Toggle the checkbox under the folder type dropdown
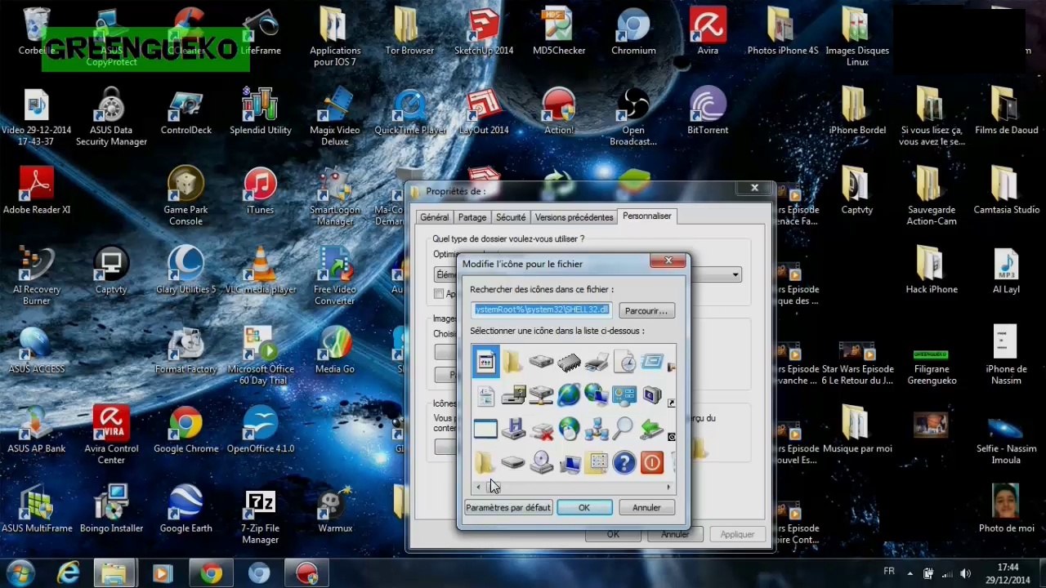Image resolution: width=1046 pixels, height=588 pixels. [439, 294]
